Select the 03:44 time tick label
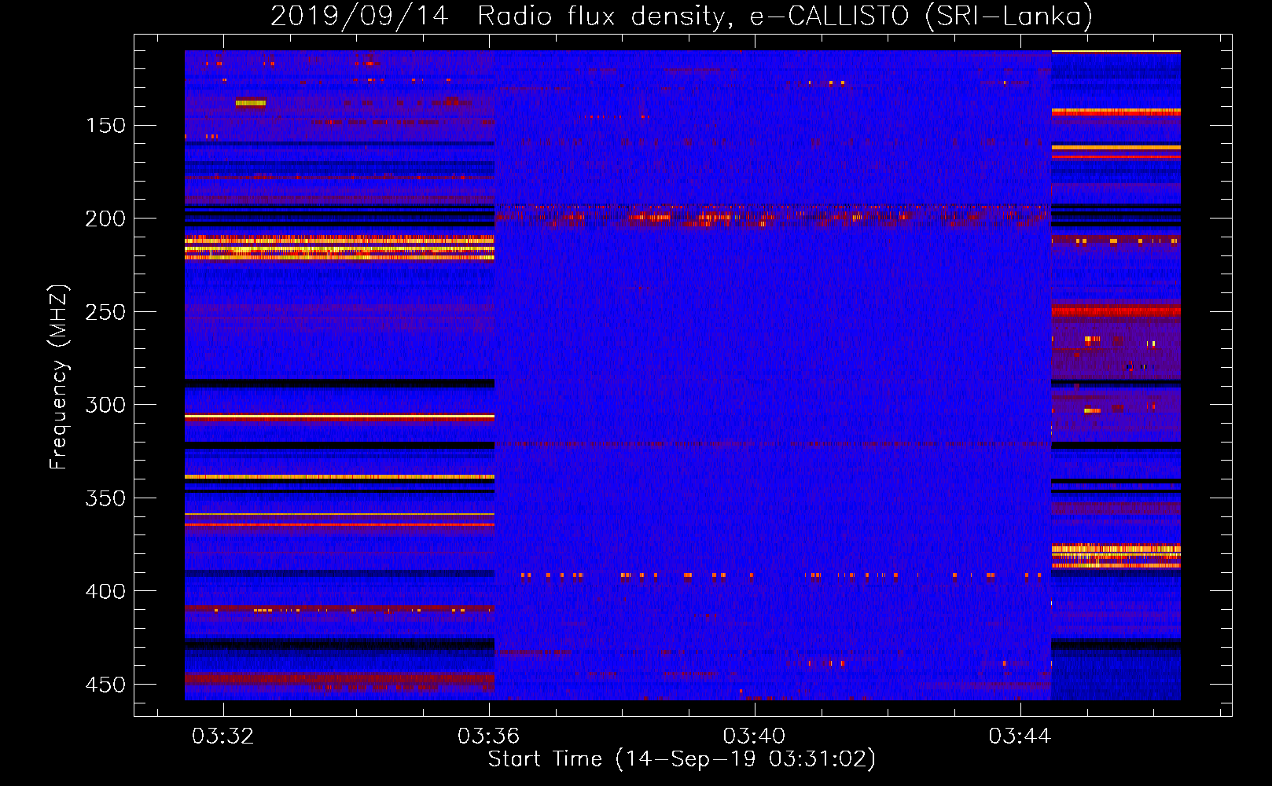This screenshot has width=1272, height=786. pos(1020,736)
